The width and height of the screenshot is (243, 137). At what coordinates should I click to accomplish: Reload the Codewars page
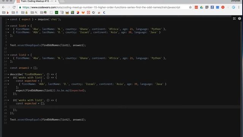tap(14, 7)
